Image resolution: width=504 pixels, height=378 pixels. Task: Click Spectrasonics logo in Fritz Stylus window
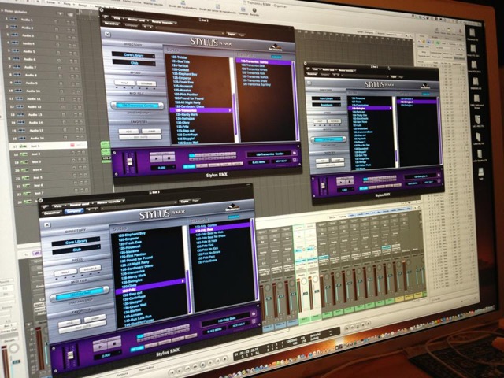coord(233,207)
